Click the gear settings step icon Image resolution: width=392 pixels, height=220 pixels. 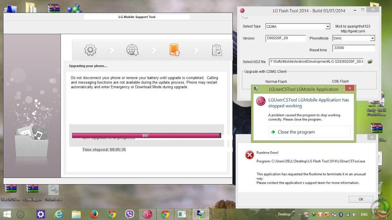pyautogui.click(x=90, y=50)
